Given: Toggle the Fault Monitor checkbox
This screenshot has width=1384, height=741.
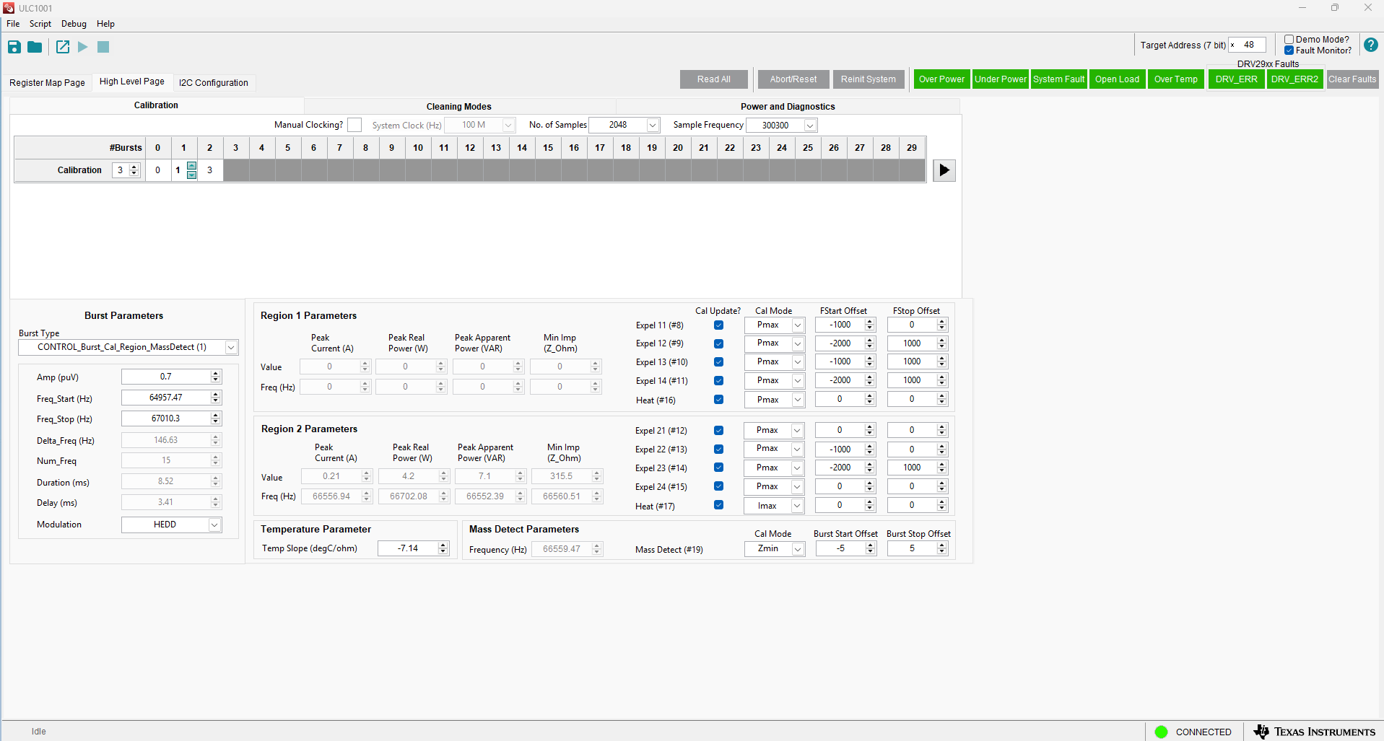Looking at the screenshot, I should tap(1289, 51).
